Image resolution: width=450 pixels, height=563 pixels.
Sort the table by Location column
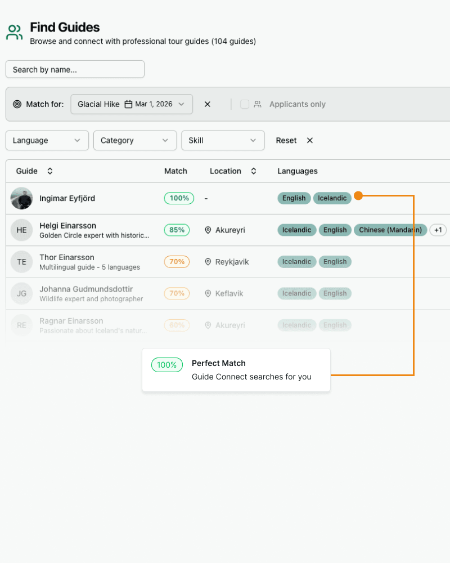coord(254,171)
